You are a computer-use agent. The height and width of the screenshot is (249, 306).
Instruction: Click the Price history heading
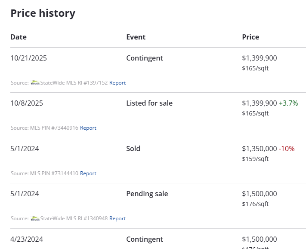click(x=43, y=13)
